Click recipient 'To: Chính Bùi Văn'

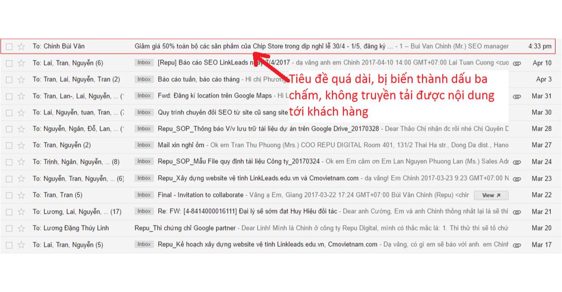59,46
